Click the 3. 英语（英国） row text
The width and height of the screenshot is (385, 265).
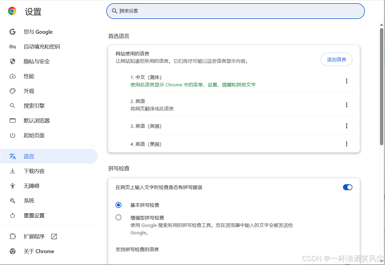pyautogui.click(x=147, y=126)
